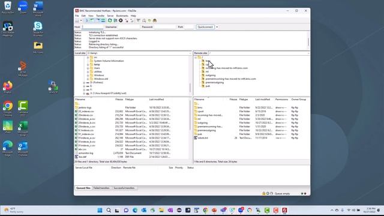Image resolution: width=384 pixels, height=216 pixels.
Task: Expand Windows.old folder in local tree
Action: coord(88,79)
